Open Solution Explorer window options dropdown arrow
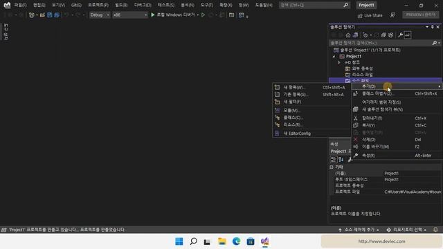This screenshot has height=249, width=443. (x=427, y=27)
